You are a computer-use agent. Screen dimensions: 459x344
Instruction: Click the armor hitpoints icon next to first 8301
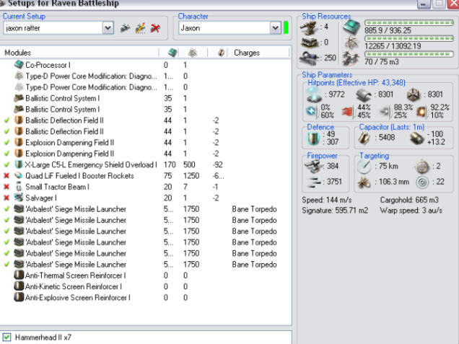tap(364, 94)
